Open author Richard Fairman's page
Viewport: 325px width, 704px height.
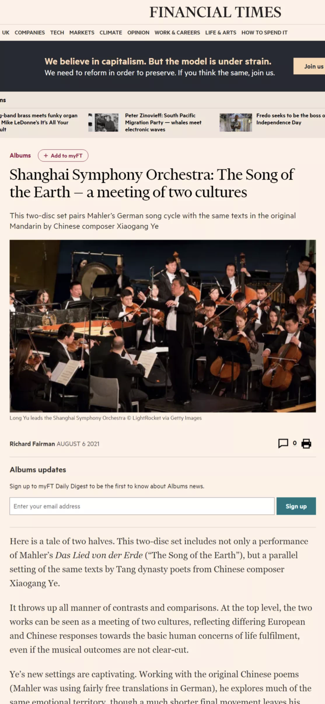[32, 444]
